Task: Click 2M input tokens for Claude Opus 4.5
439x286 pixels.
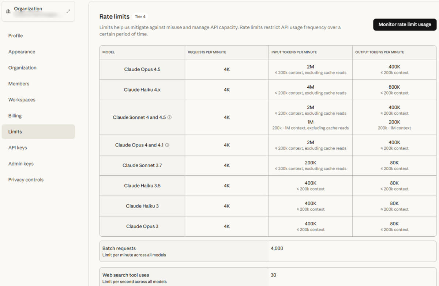Action: pyautogui.click(x=311, y=67)
